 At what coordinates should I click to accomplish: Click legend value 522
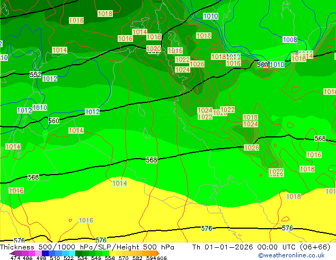68,258
